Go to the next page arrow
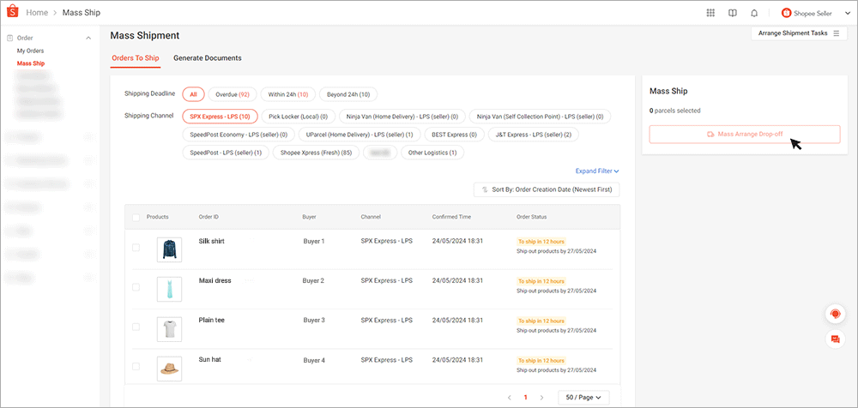 [541, 398]
